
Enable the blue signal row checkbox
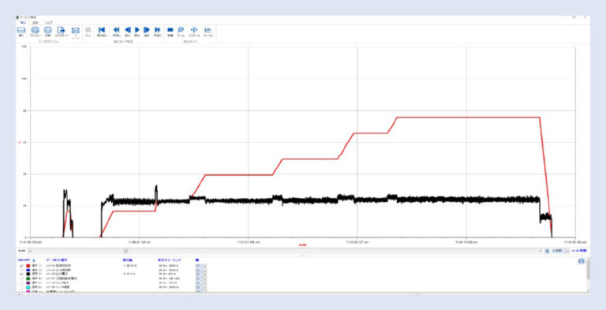click(21, 270)
